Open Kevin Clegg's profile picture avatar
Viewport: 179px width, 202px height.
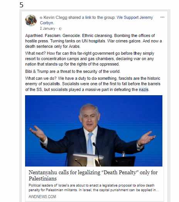click(x=31, y=20)
